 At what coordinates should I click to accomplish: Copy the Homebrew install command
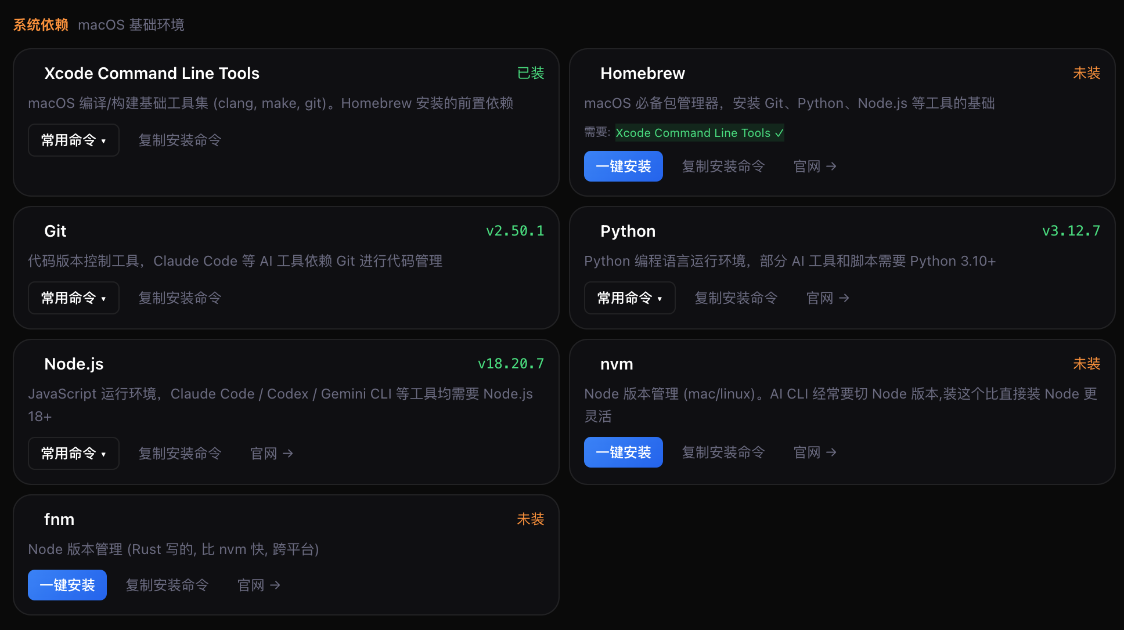tap(723, 166)
